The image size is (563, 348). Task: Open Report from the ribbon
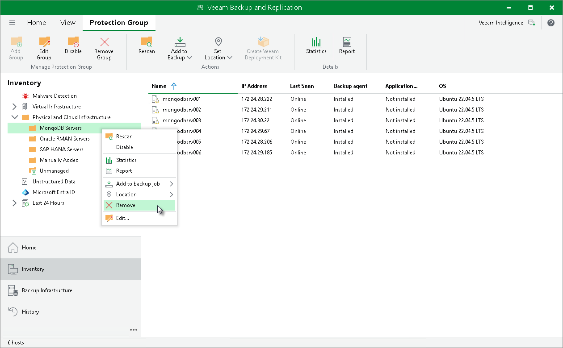pos(347,46)
